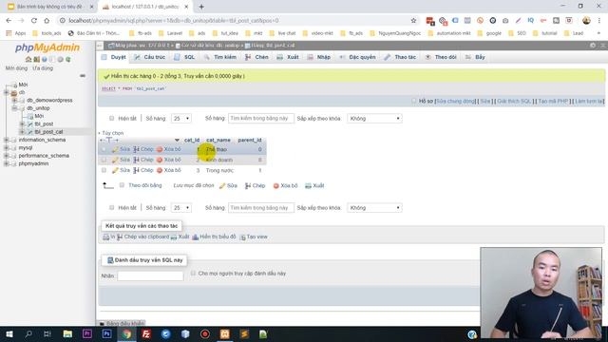Image resolution: width=608 pixels, height=342 pixels.
Task: Click Giải thích SQL link
Action: pos(514,102)
